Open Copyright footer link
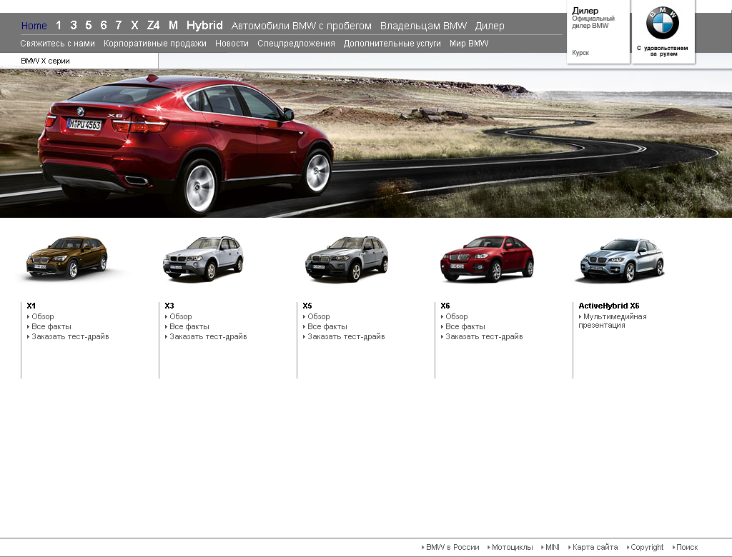Image resolution: width=732 pixels, height=557 pixels. tap(646, 547)
